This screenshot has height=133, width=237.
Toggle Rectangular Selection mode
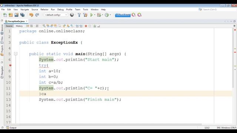click(59, 26)
